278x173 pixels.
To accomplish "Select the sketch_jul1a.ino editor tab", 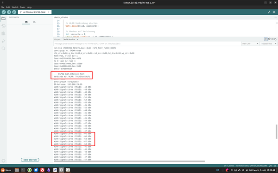I will click(x=61, y=18).
